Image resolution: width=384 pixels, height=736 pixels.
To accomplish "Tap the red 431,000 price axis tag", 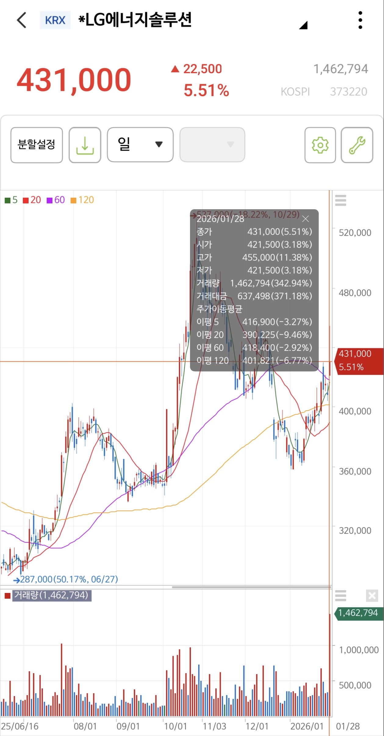I will pos(359,361).
